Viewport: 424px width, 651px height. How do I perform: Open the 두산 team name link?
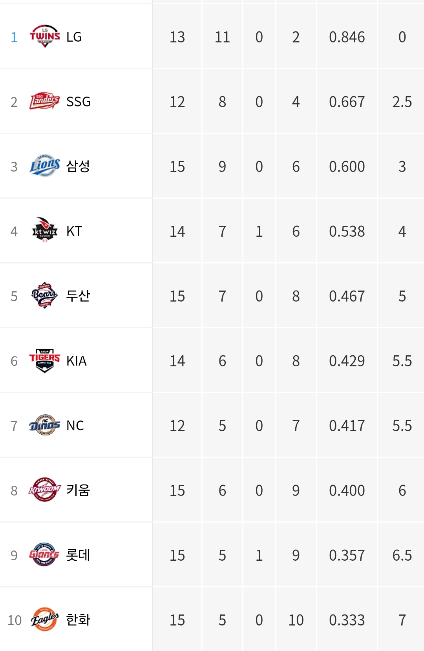tap(78, 296)
